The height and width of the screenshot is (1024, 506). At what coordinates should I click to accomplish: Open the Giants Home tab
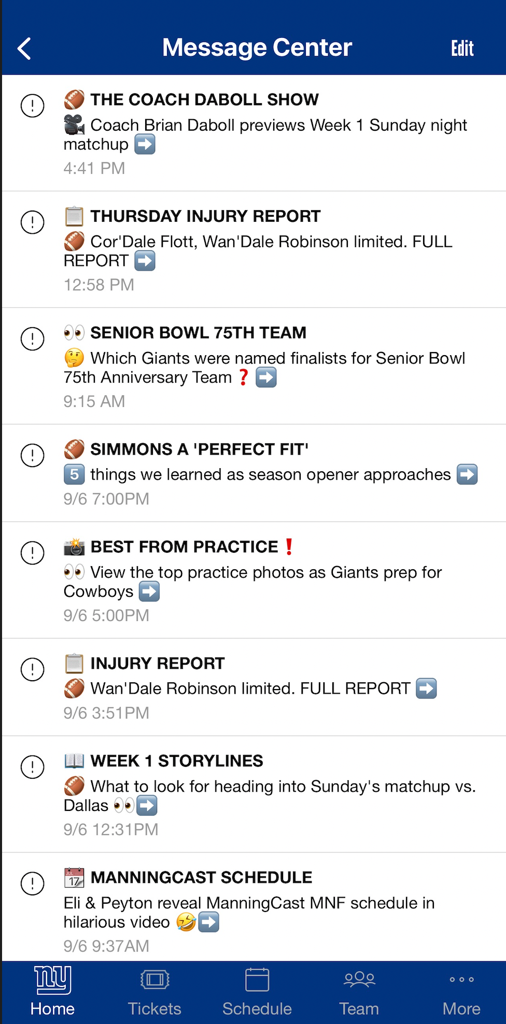52,991
